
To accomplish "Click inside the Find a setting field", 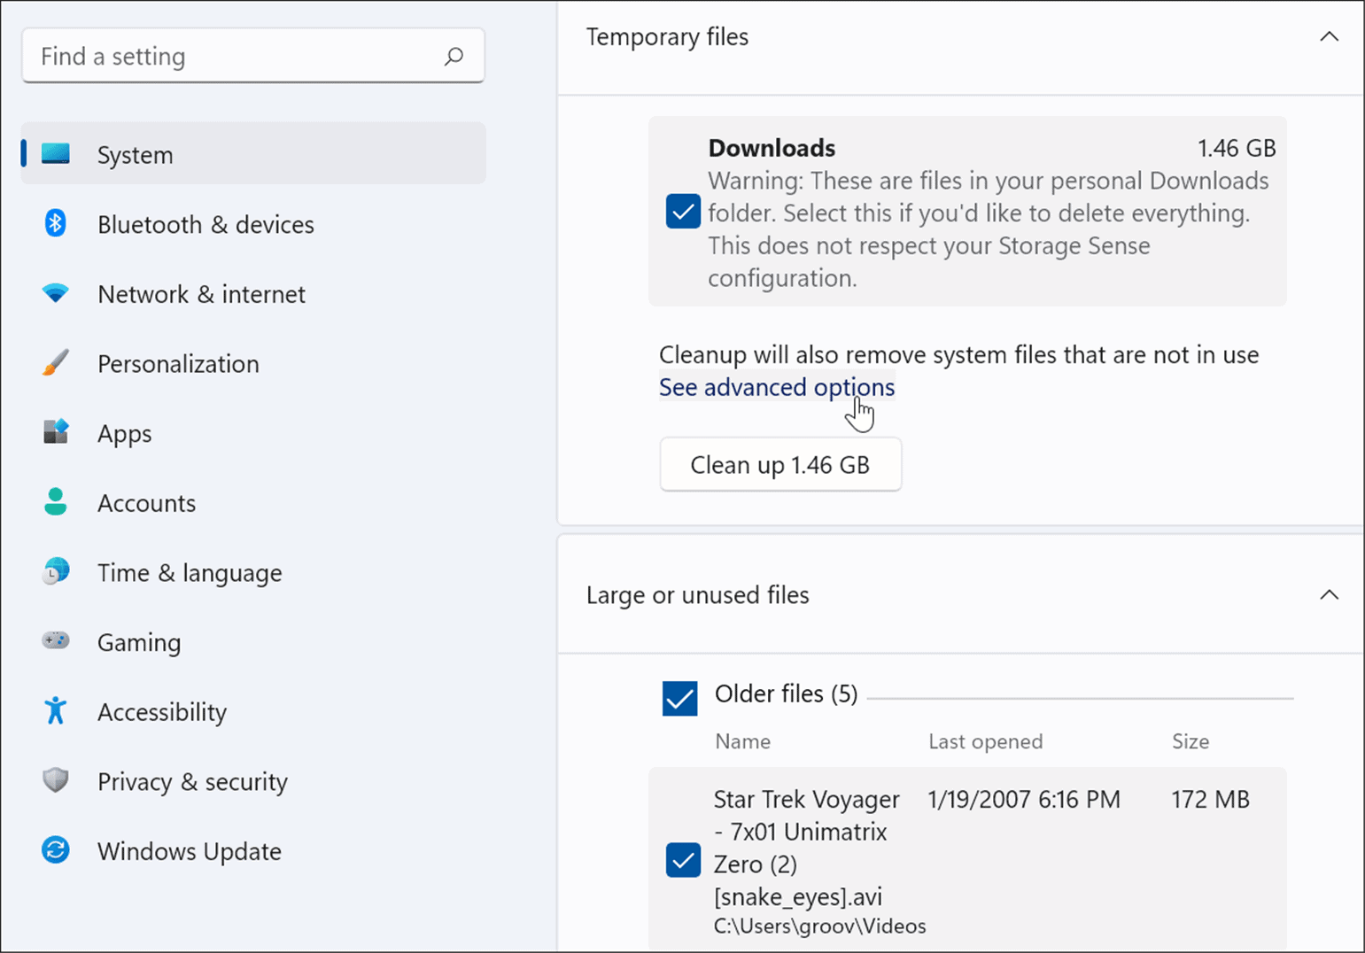I will [221, 56].
